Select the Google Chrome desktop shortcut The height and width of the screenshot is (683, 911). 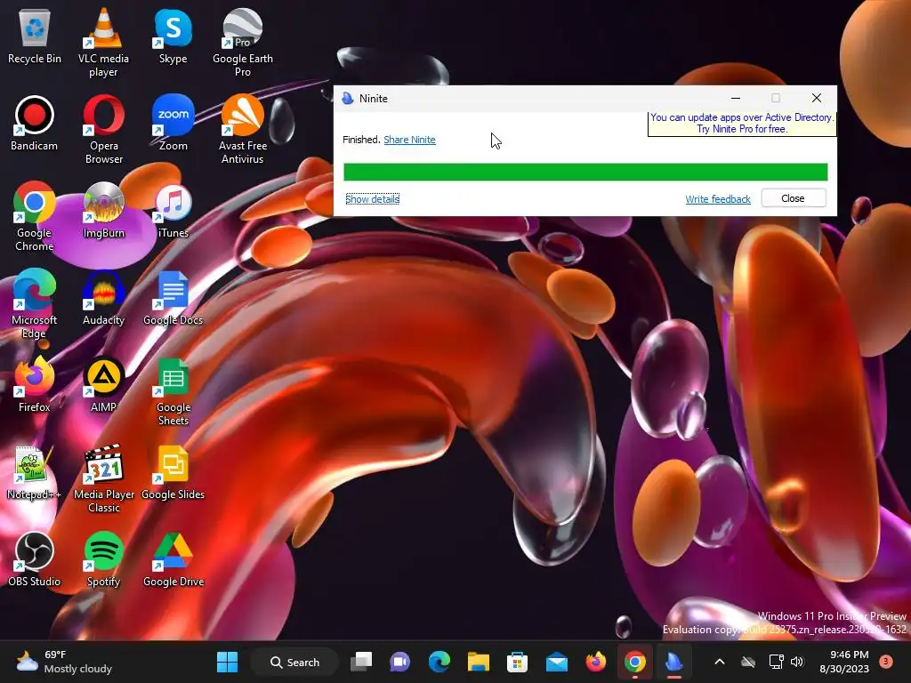pos(35,217)
